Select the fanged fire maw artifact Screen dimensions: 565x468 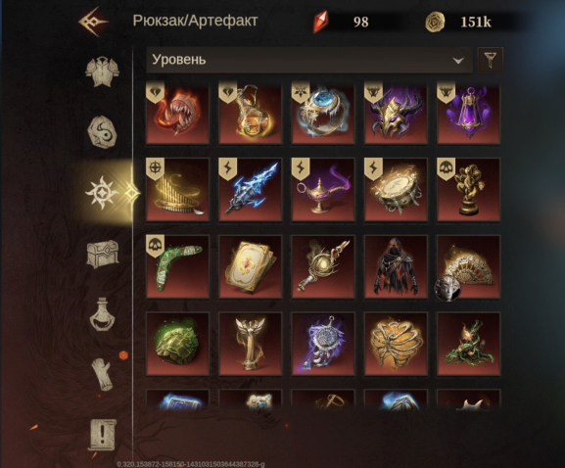tap(177, 114)
